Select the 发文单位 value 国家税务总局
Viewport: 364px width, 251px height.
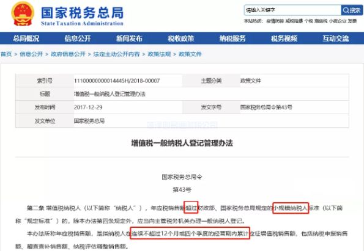(89, 121)
